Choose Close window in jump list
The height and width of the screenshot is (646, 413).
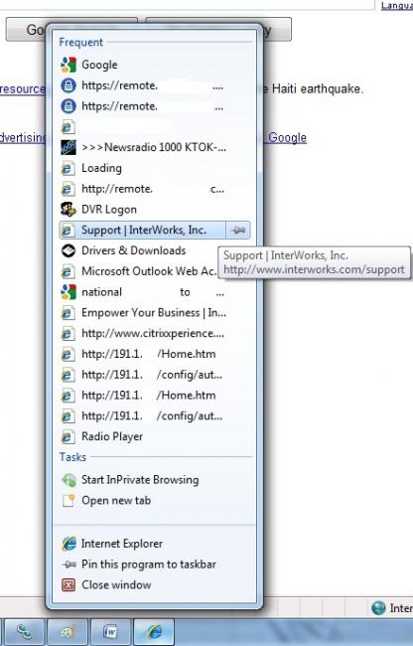[x=155, y=585]
